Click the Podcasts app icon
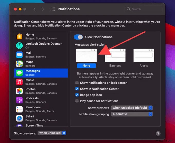 point(19,100)
